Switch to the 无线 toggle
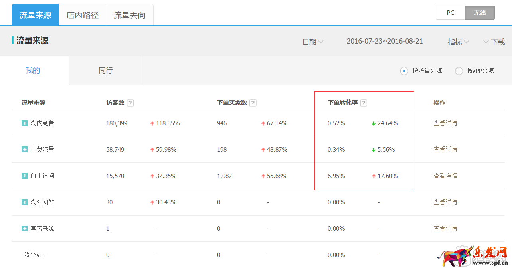This screenshot has height=271, width=512. click(x=480, y=13)
